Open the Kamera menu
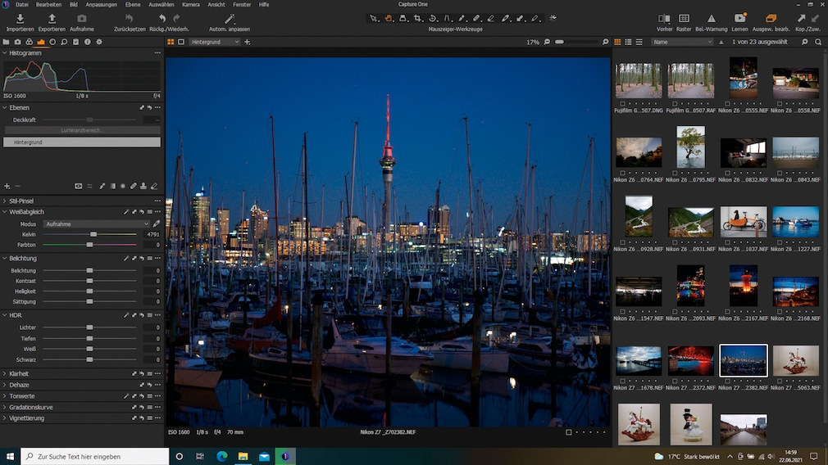Image resolution: width=828 pixels, height=465 pixels. click(x=190, y=5)
